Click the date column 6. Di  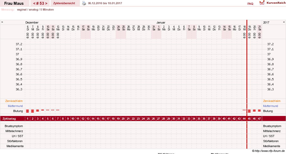[x=28, y=28]
